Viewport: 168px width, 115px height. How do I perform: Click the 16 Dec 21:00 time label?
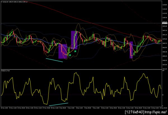[x=130, y=108]
